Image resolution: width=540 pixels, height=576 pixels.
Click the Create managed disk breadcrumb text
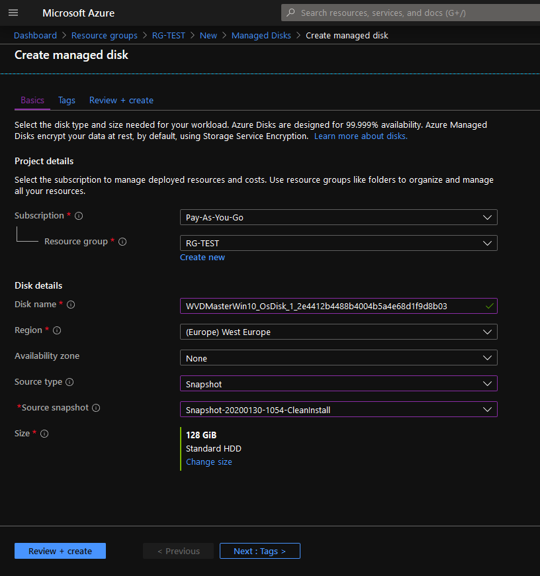[347, 36]
